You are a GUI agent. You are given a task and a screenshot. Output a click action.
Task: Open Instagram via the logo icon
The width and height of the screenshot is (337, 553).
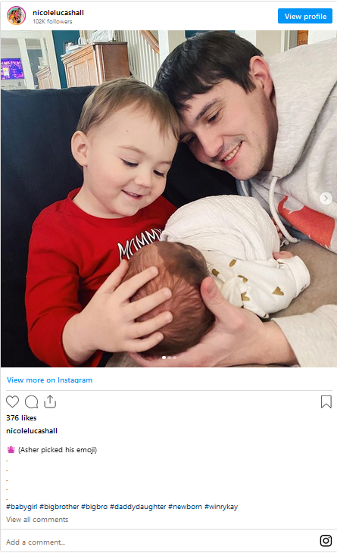326,540
